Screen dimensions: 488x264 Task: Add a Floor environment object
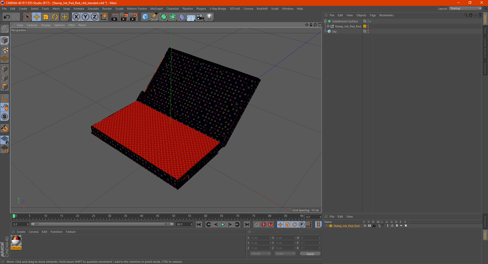tap(191, 17)
